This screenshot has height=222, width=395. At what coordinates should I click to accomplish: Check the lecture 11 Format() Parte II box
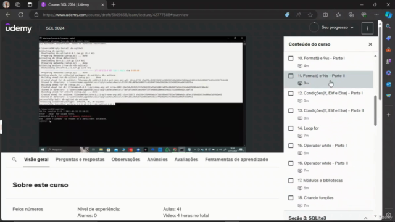point(291,76)
